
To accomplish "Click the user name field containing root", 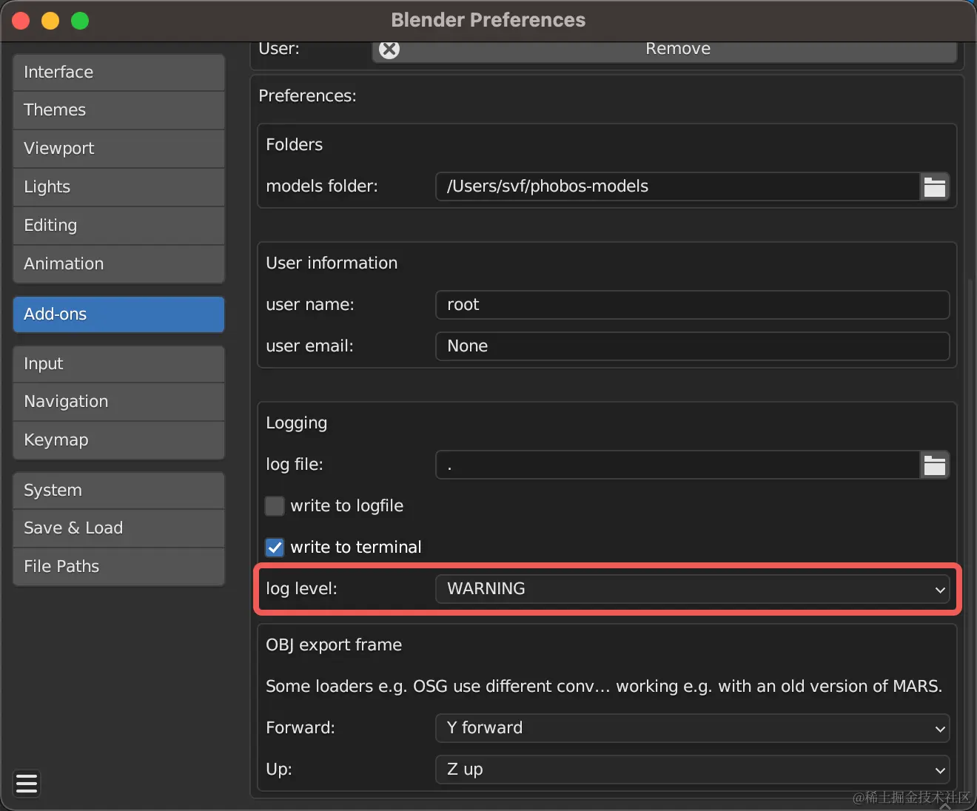I will (692, 304).
